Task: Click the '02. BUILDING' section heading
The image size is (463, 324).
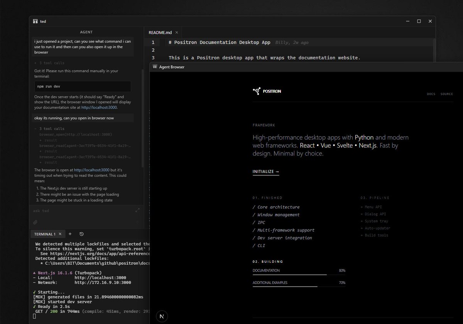Action: pyautogui.click(x=268, y=262)
